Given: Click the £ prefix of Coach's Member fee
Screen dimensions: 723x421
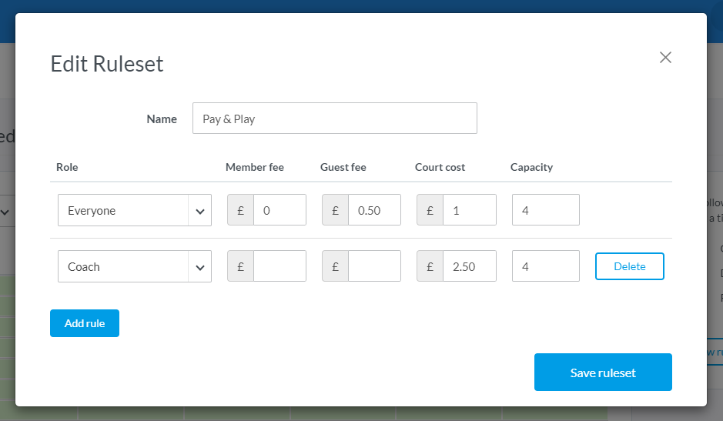Looking at the screenshot, I should pos(240,266).
